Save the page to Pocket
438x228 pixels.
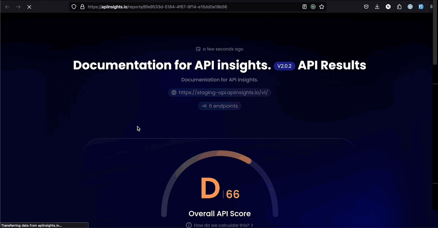(366, 7)
